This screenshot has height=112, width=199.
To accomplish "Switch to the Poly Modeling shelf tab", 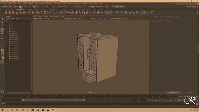I will pyautogui.click(x=20, y=10).
